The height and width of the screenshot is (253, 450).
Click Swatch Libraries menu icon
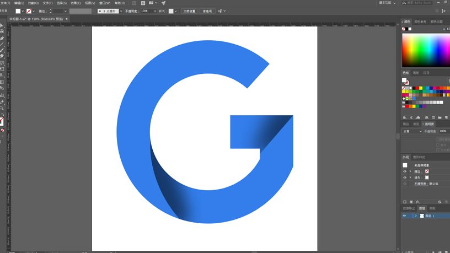click(x=405, y=117)
